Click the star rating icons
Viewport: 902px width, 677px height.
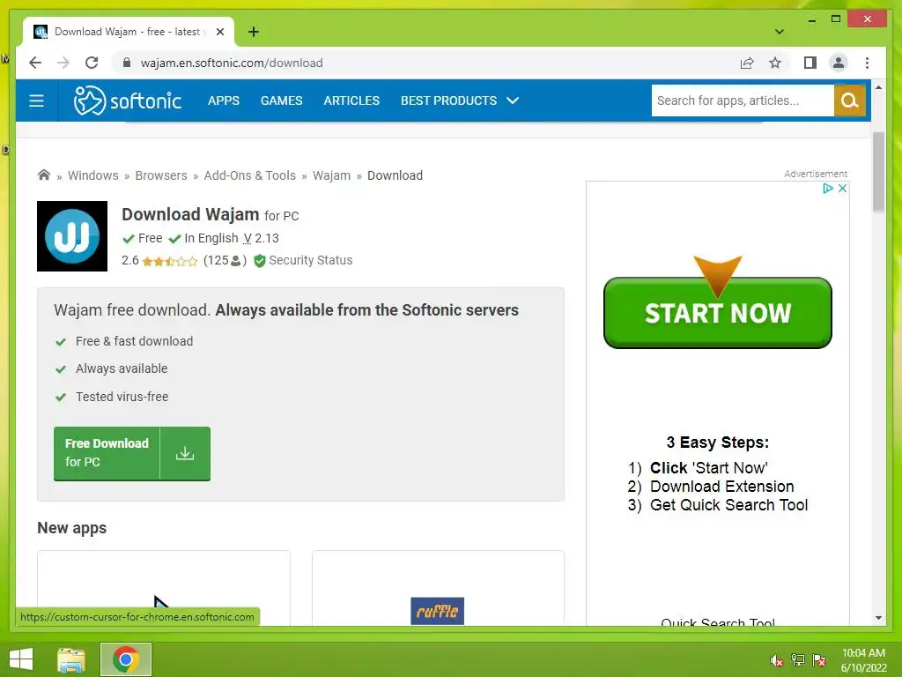[170, 261]
